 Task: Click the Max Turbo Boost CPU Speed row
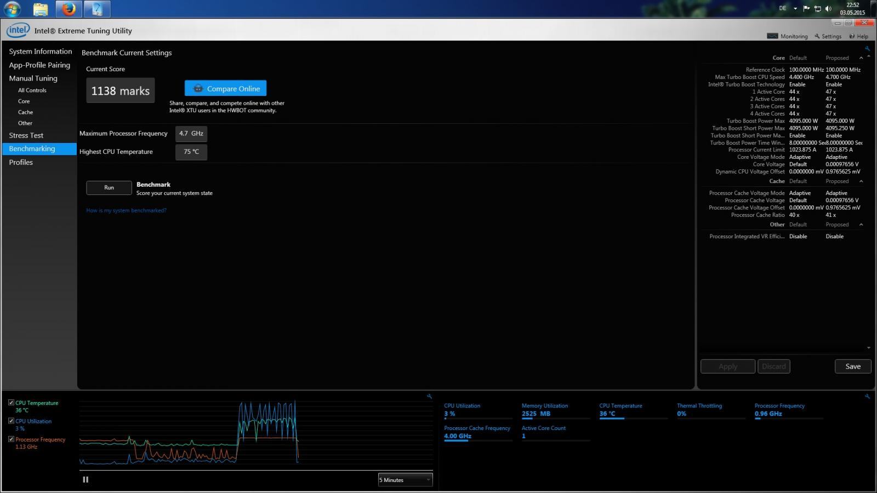tap(783, 77)
